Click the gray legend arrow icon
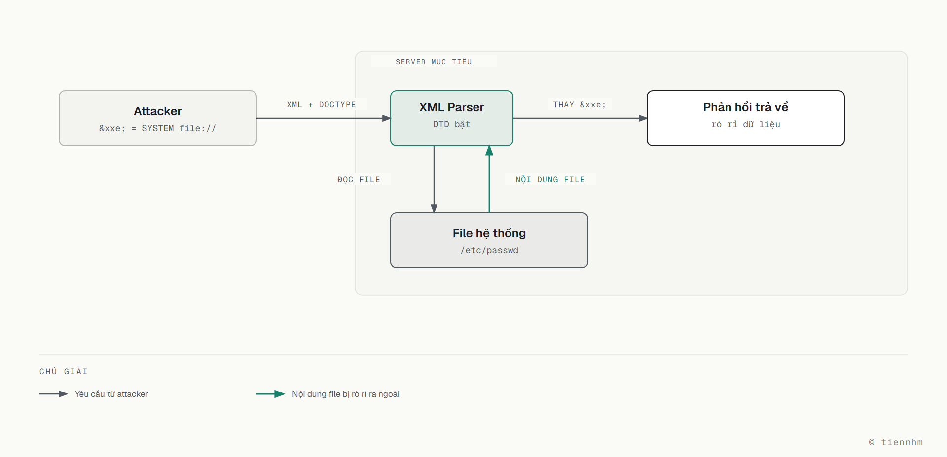This screenshot has width=947, height=457. click(x=54, y=394)
